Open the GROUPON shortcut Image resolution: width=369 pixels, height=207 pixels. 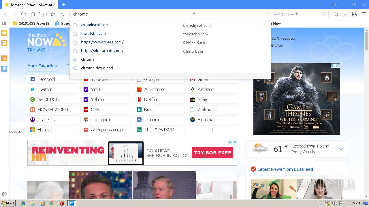pyautogui.click(x=52, y=99)
